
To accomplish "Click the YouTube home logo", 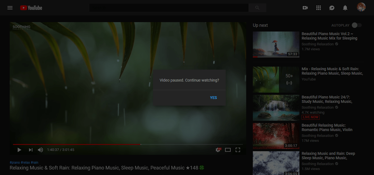I will tap(31, 7).
